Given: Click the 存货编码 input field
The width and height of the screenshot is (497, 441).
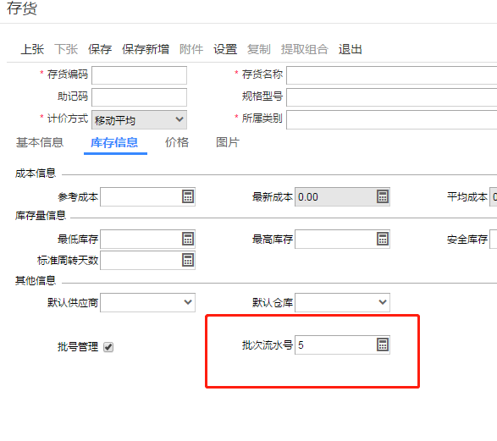Looking at the screenshot, I should coord(139,75).
